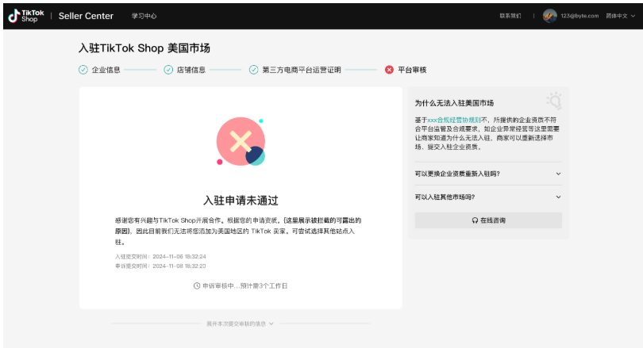Click the user avatar picture
643x348 pixels.
(x=549, y=16)
